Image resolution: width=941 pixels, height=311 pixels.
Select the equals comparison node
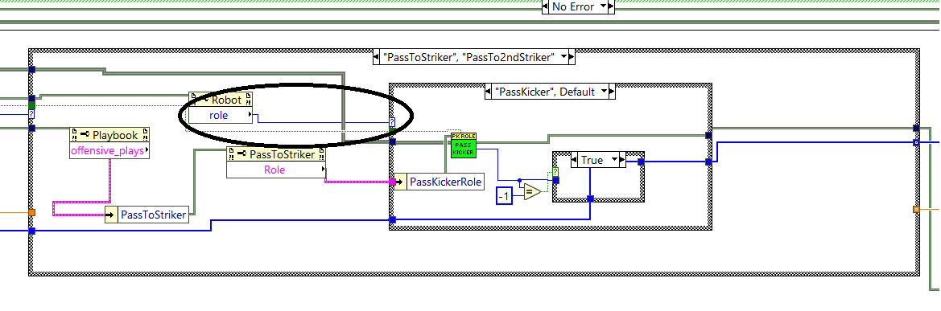click(532, 192)
